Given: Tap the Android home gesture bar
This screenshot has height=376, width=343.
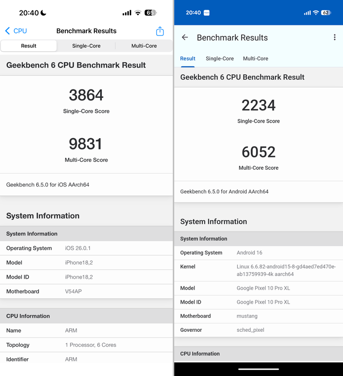Looking at the screenshot, I should pyautogui.click(x=258, y=369).
